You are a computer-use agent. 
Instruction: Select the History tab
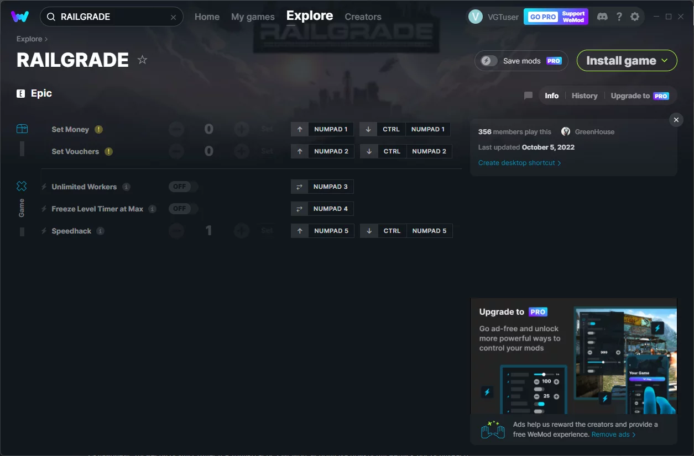585,96
